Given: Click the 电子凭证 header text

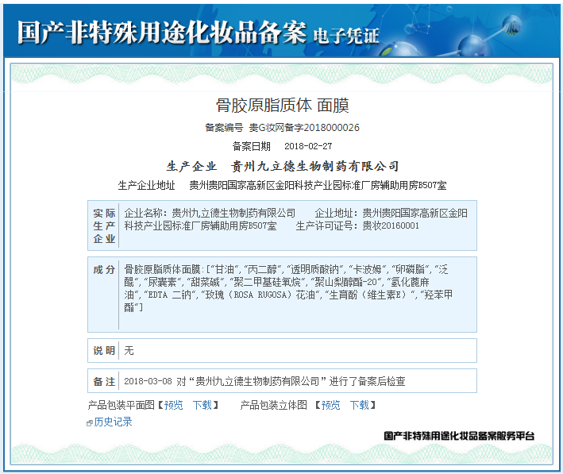Looking at the screenshot, I should point(346,36).
